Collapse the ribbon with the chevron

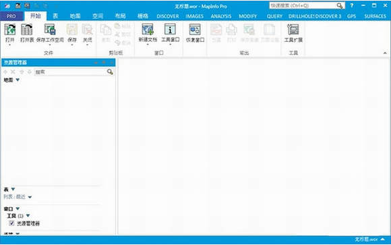(385, 53)
